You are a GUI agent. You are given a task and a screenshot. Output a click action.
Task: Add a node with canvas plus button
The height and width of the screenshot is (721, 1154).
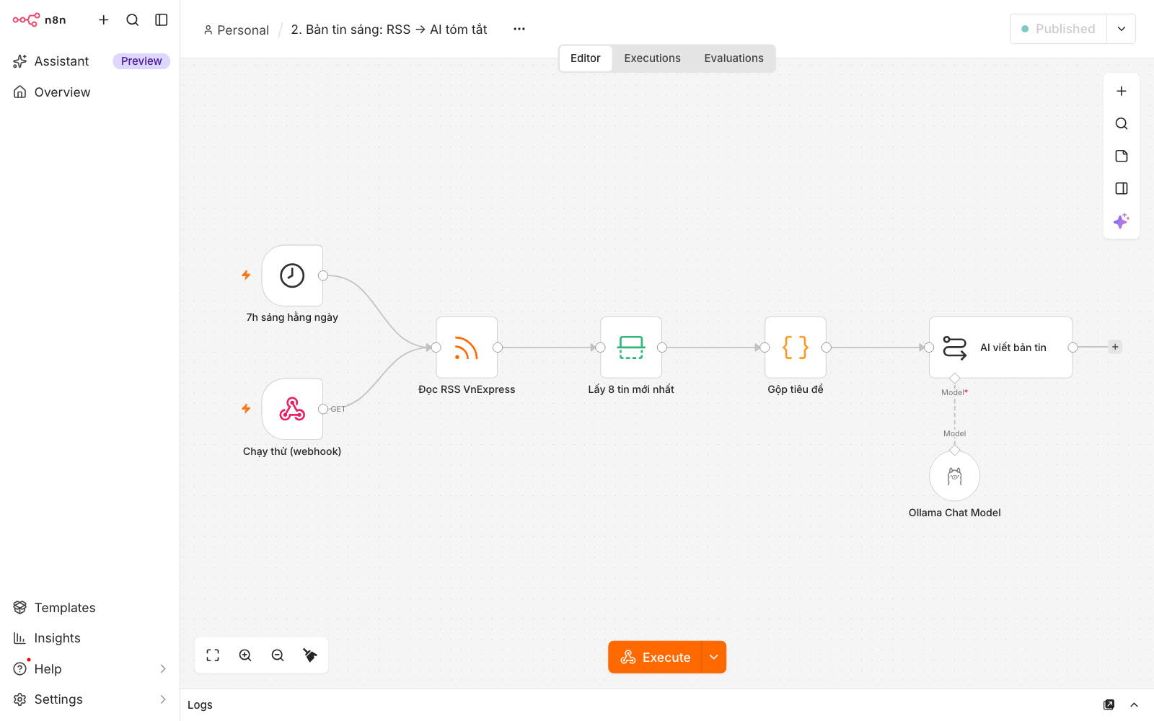point(1122,91)
